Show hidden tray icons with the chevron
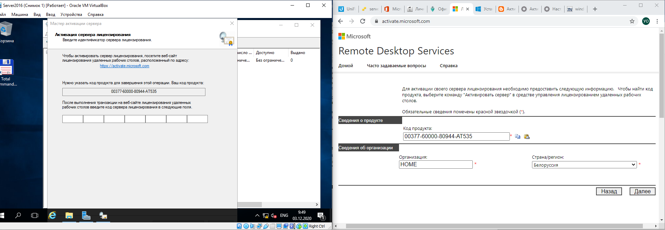The width and height of the screenshot is (665, 230). pos(257,215)
